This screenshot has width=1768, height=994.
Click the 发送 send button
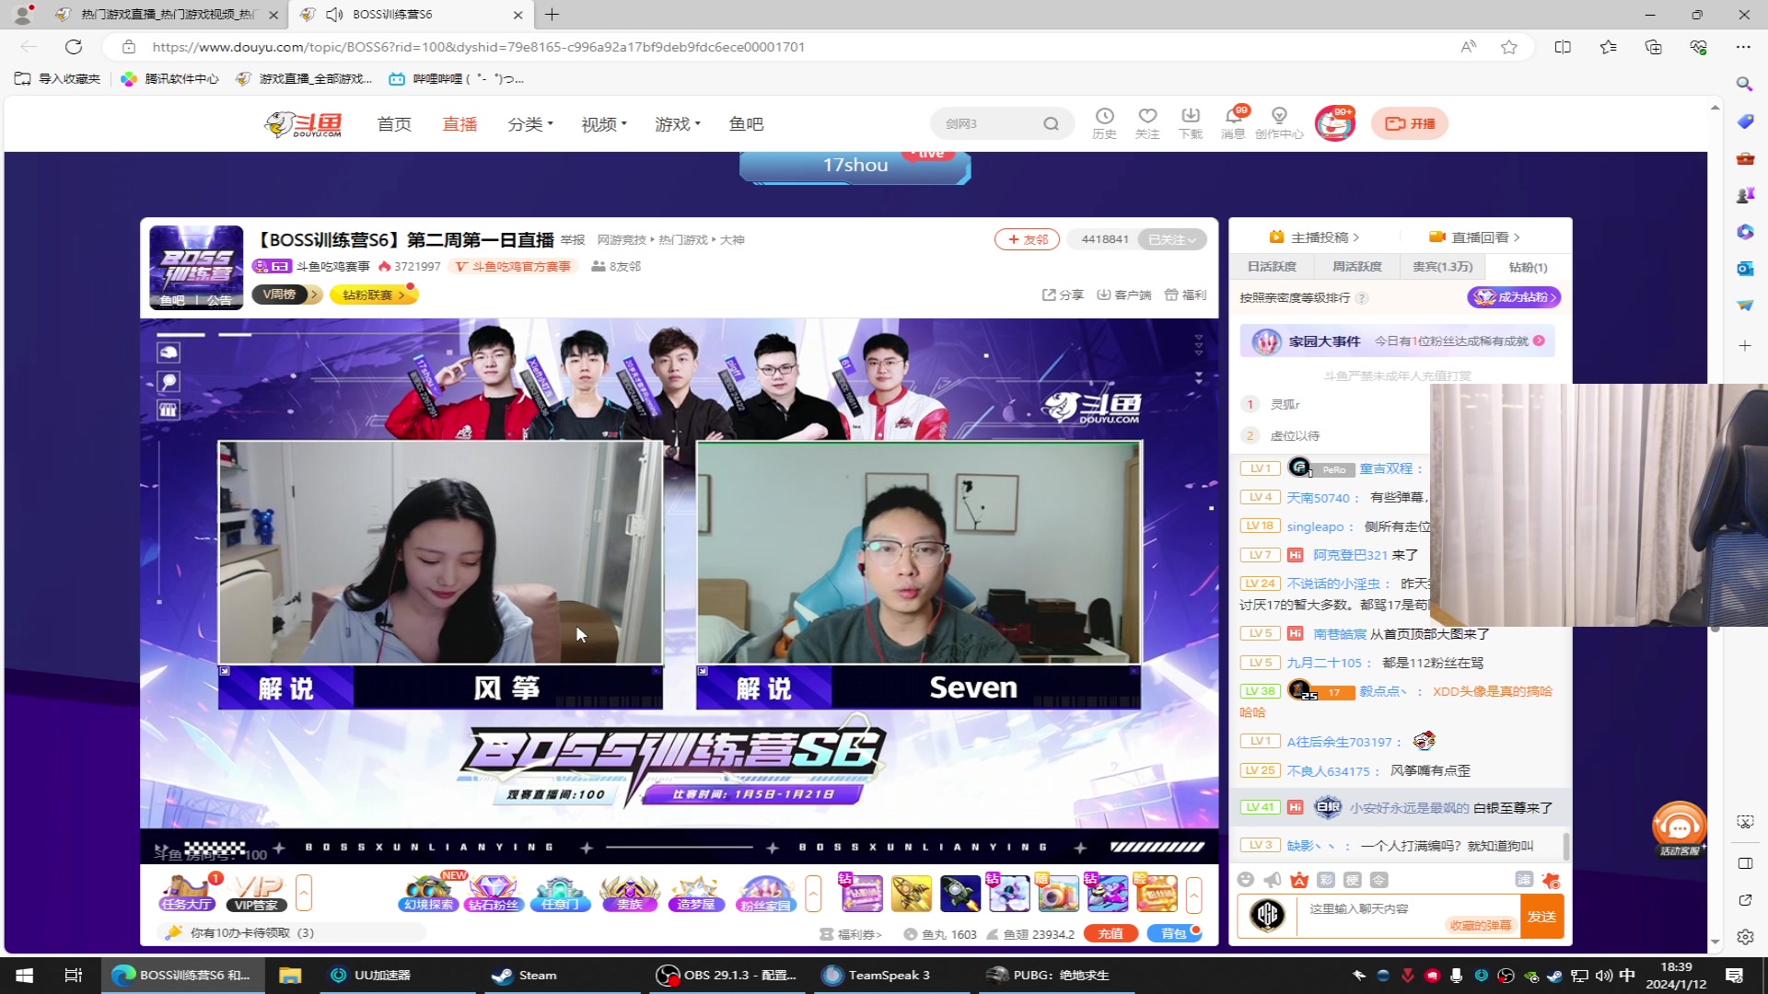1541,917
